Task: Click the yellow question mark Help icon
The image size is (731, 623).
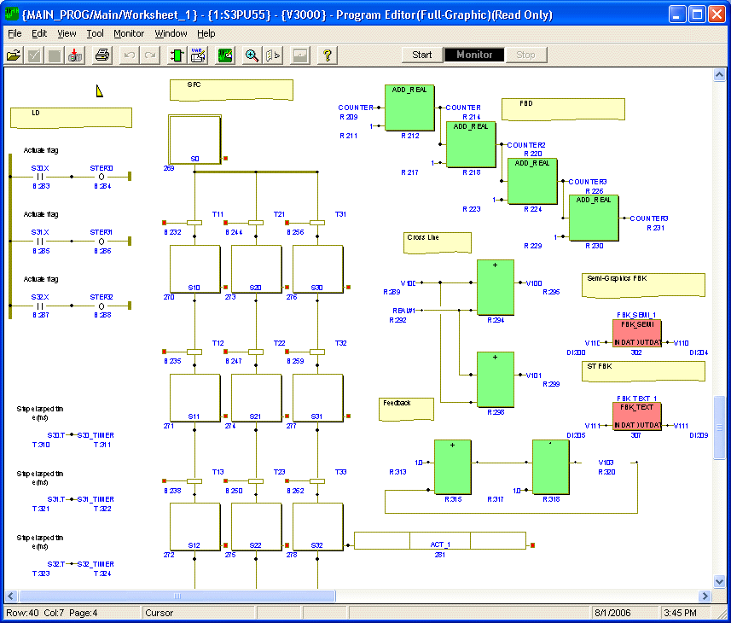Action: pos(327,55)
